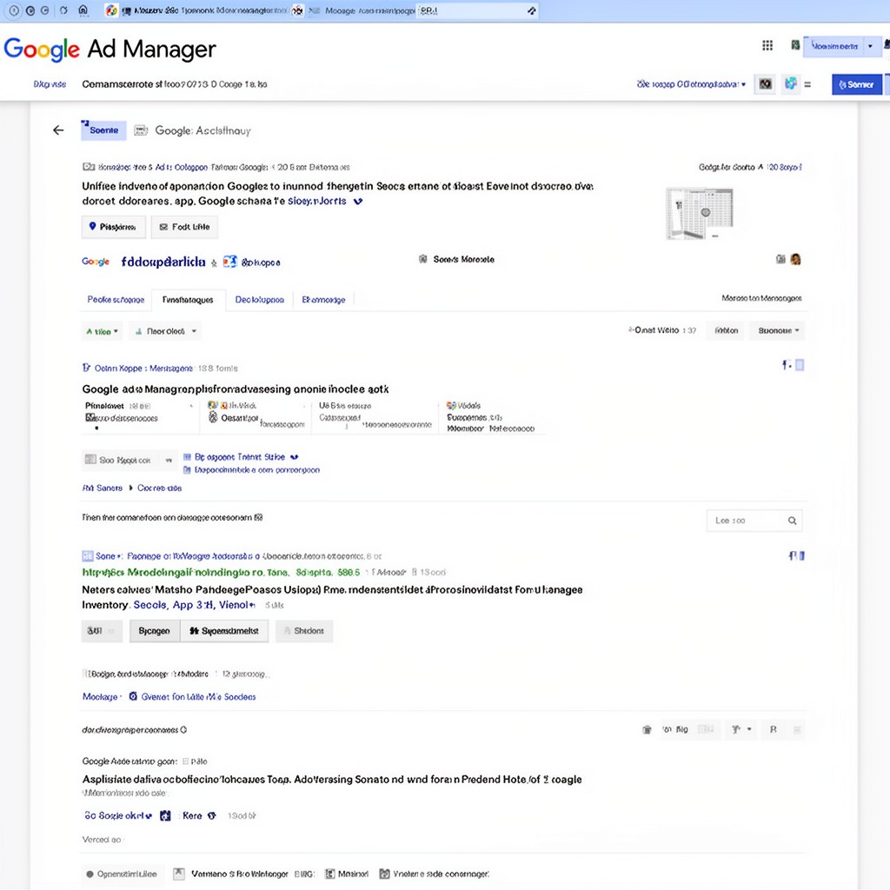This screenshot has width=890, height=890.
Task: Click the small icon left of the avatar
Action: [x=781, y=259]
